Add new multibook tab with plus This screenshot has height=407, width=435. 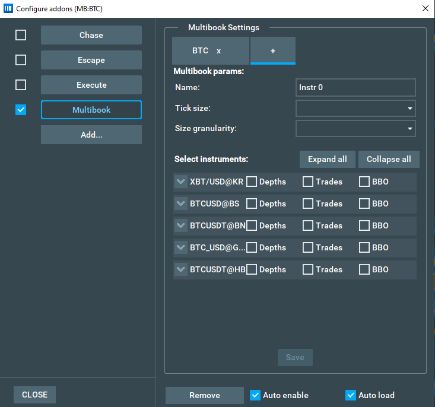coord(273,51)
